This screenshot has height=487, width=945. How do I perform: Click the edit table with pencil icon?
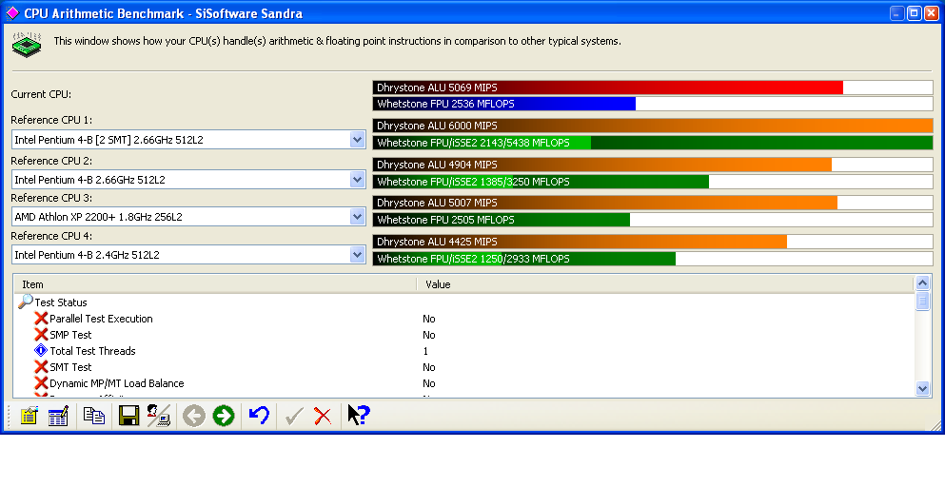click(58, 416)
